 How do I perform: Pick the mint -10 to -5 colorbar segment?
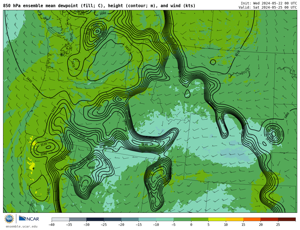coord(165,219)
